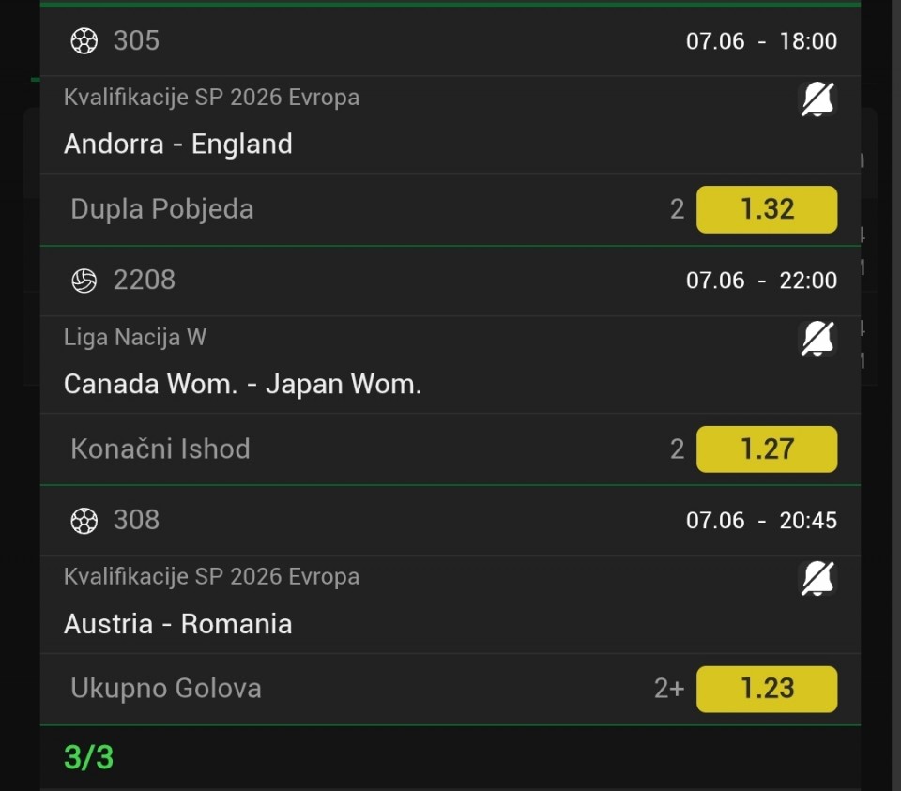This screenshot has height=791, width=901.
Task: Select the Dupla Pobjeda bet row
Action: [x=450, y=209]
